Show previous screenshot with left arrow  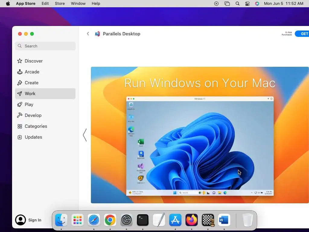click(85, 135)
